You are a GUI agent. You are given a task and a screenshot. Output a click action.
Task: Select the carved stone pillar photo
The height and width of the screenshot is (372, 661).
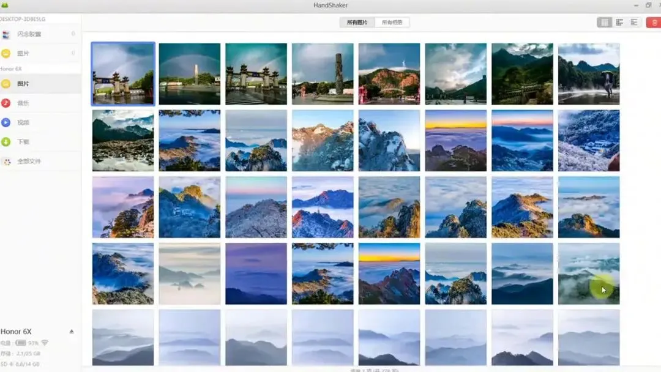[x=323, y=73]
